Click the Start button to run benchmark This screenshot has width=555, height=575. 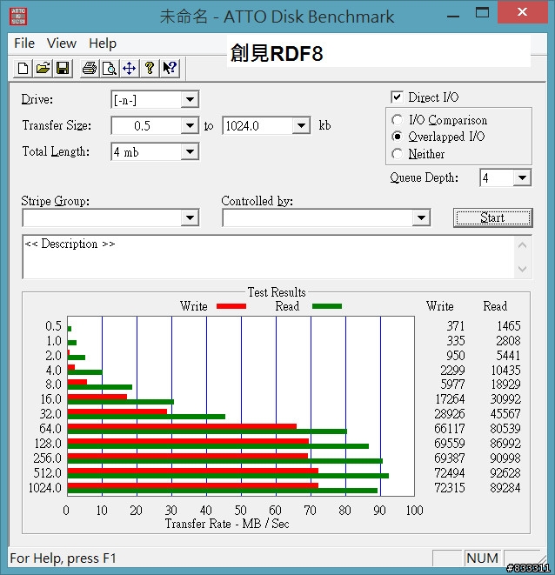(493, 217)
